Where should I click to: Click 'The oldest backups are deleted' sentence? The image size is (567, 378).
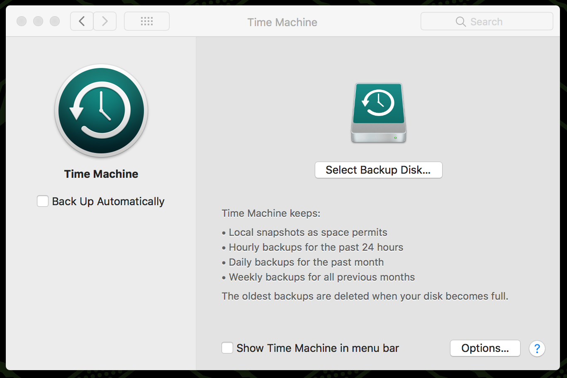[x=365, y=296]
